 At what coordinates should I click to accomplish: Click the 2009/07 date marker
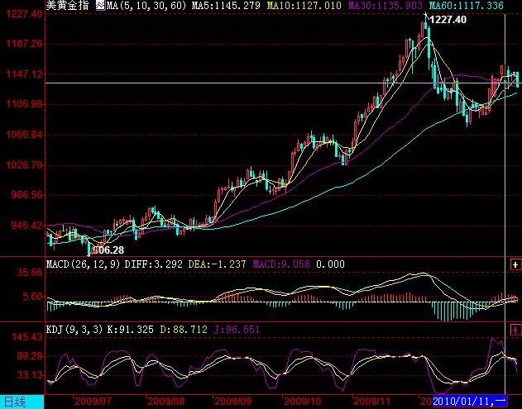pos(93,401)
